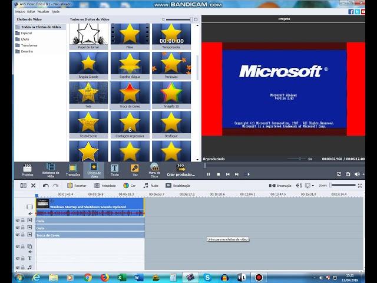Delete selected timeline item with X

coord(34,186)
